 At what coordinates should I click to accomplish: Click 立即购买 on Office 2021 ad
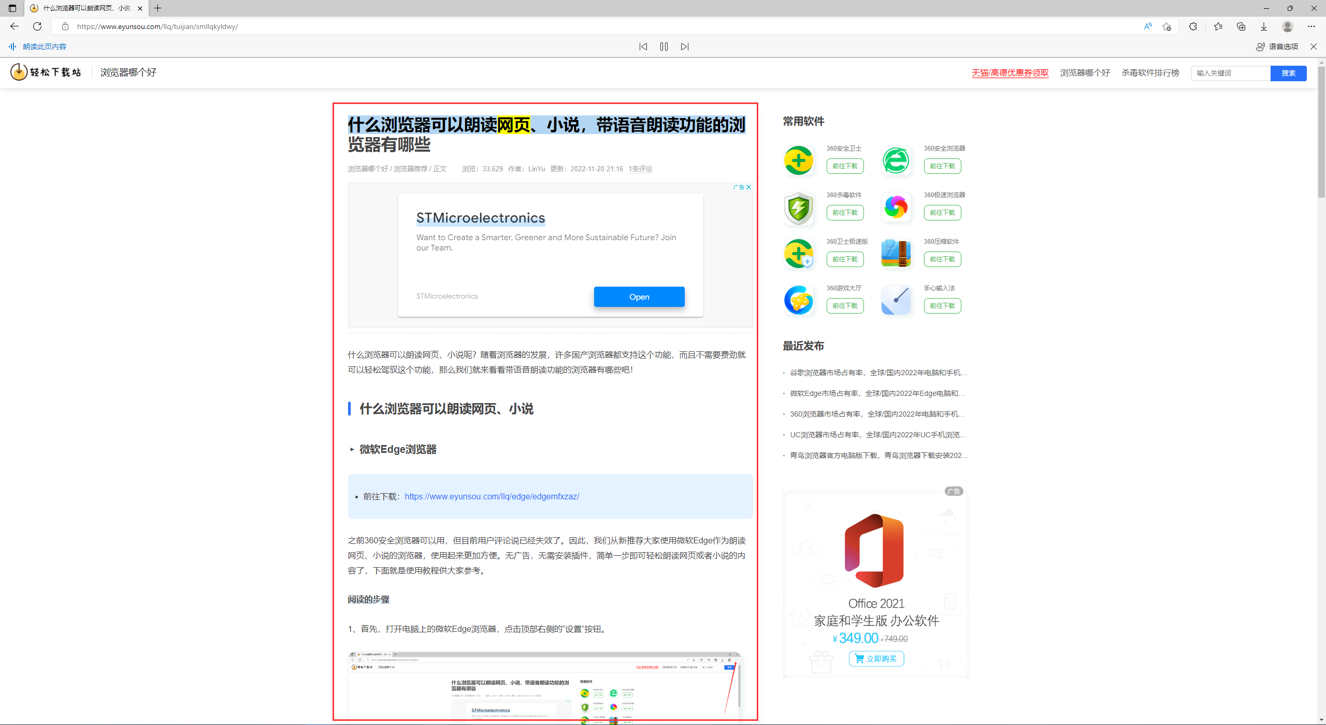coord(876,659)
